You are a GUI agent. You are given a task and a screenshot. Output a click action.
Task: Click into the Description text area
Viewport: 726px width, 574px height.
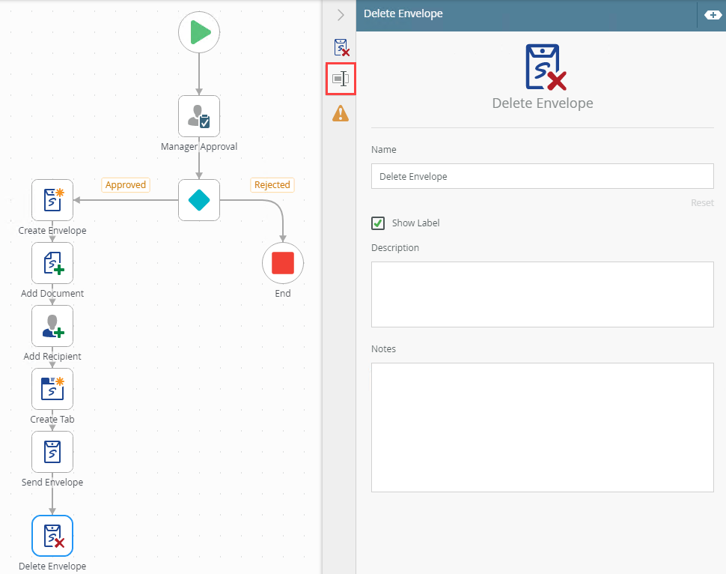542,294
